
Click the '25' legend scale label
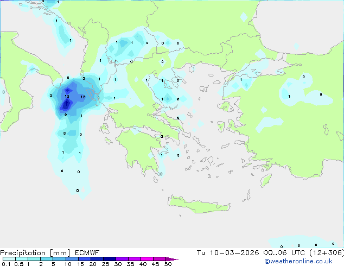(x=105, y=264)
